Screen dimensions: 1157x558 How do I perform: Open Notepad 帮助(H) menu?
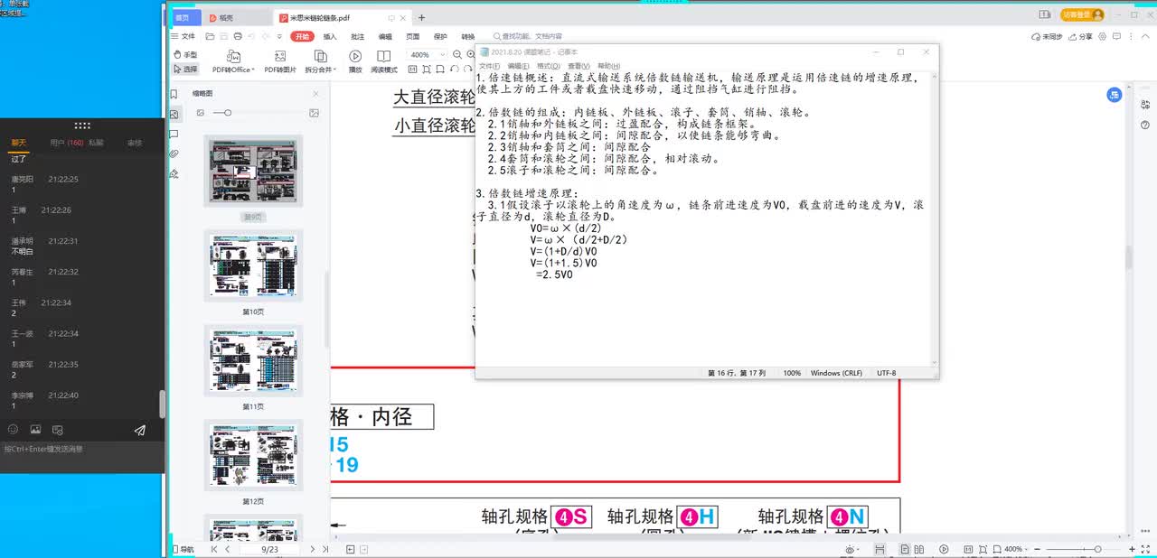610,66
